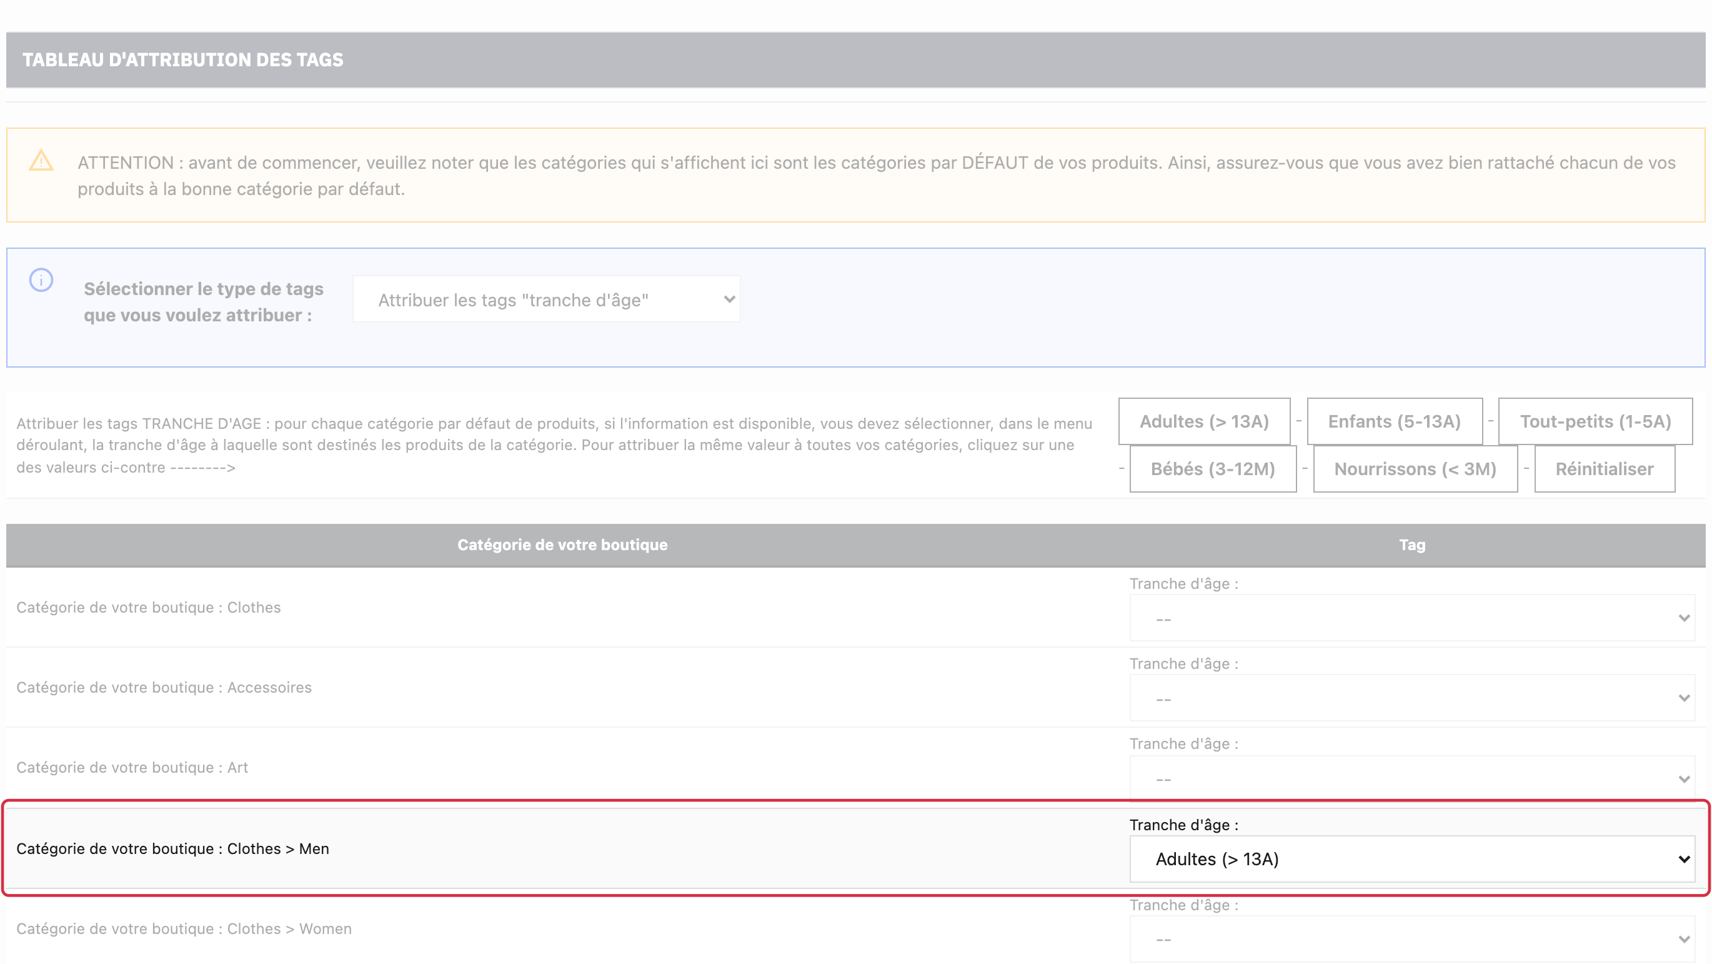This screenshot has width=1712, height=964.
Task: Open age range dropdown for Accessoires category
Action: [x=1412, y=698]
